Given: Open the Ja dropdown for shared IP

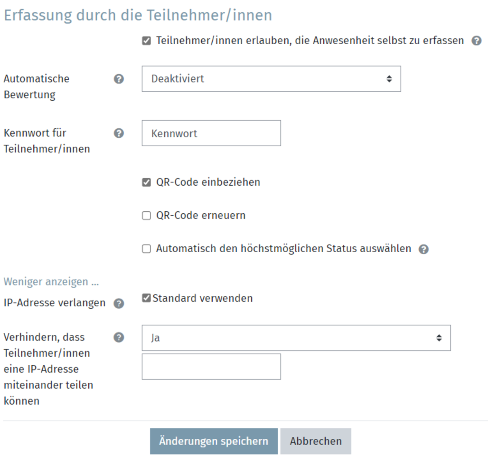Looking at the screenshot, I should point(296,338).
